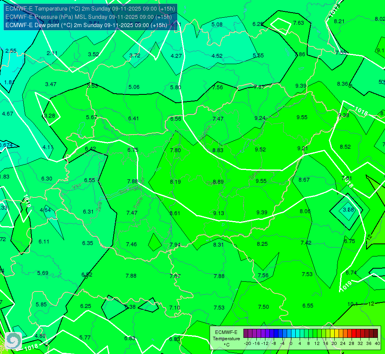Click the 'ECMWF-E Temperature °C' scale title
The width and height of the screenshot is (385, 354).
tap(226, 339)
